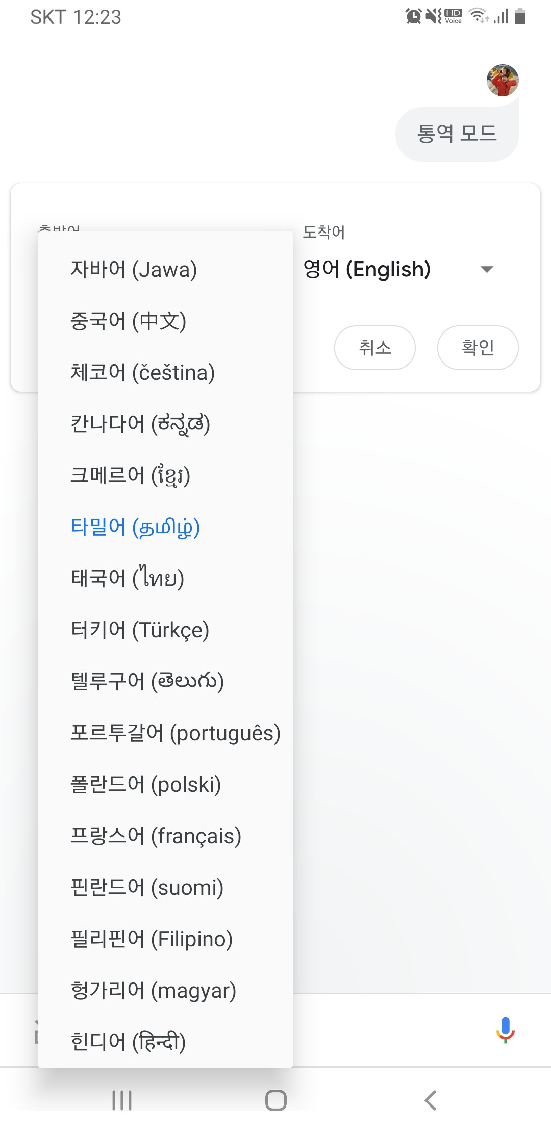Open the recent apps navigation button

122,1100
